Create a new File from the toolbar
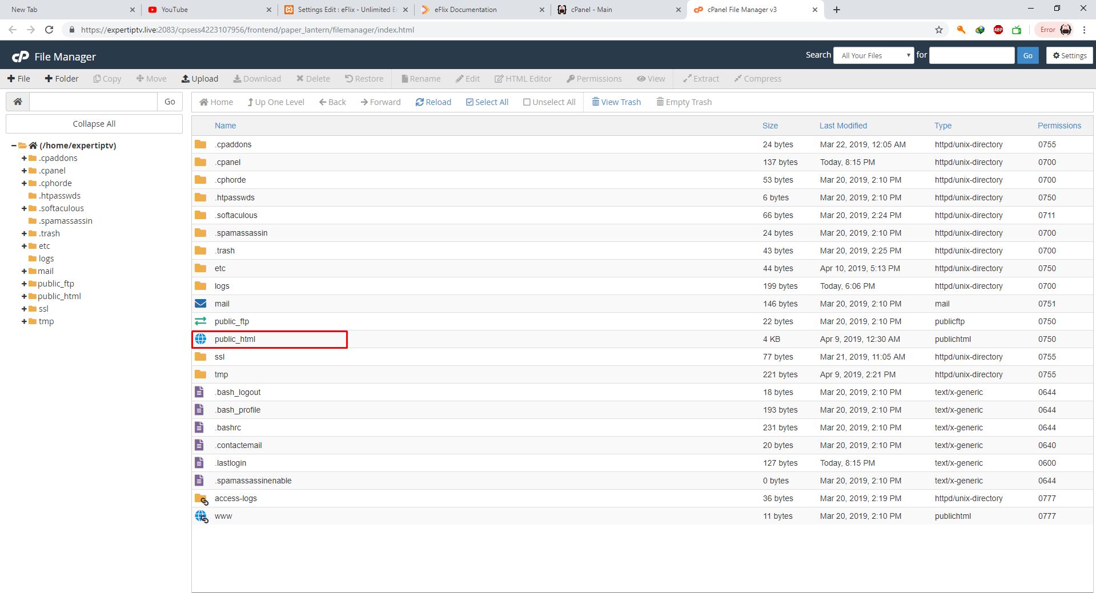Viewport: 1096px width, 593px height. click(x=19, y=79)
